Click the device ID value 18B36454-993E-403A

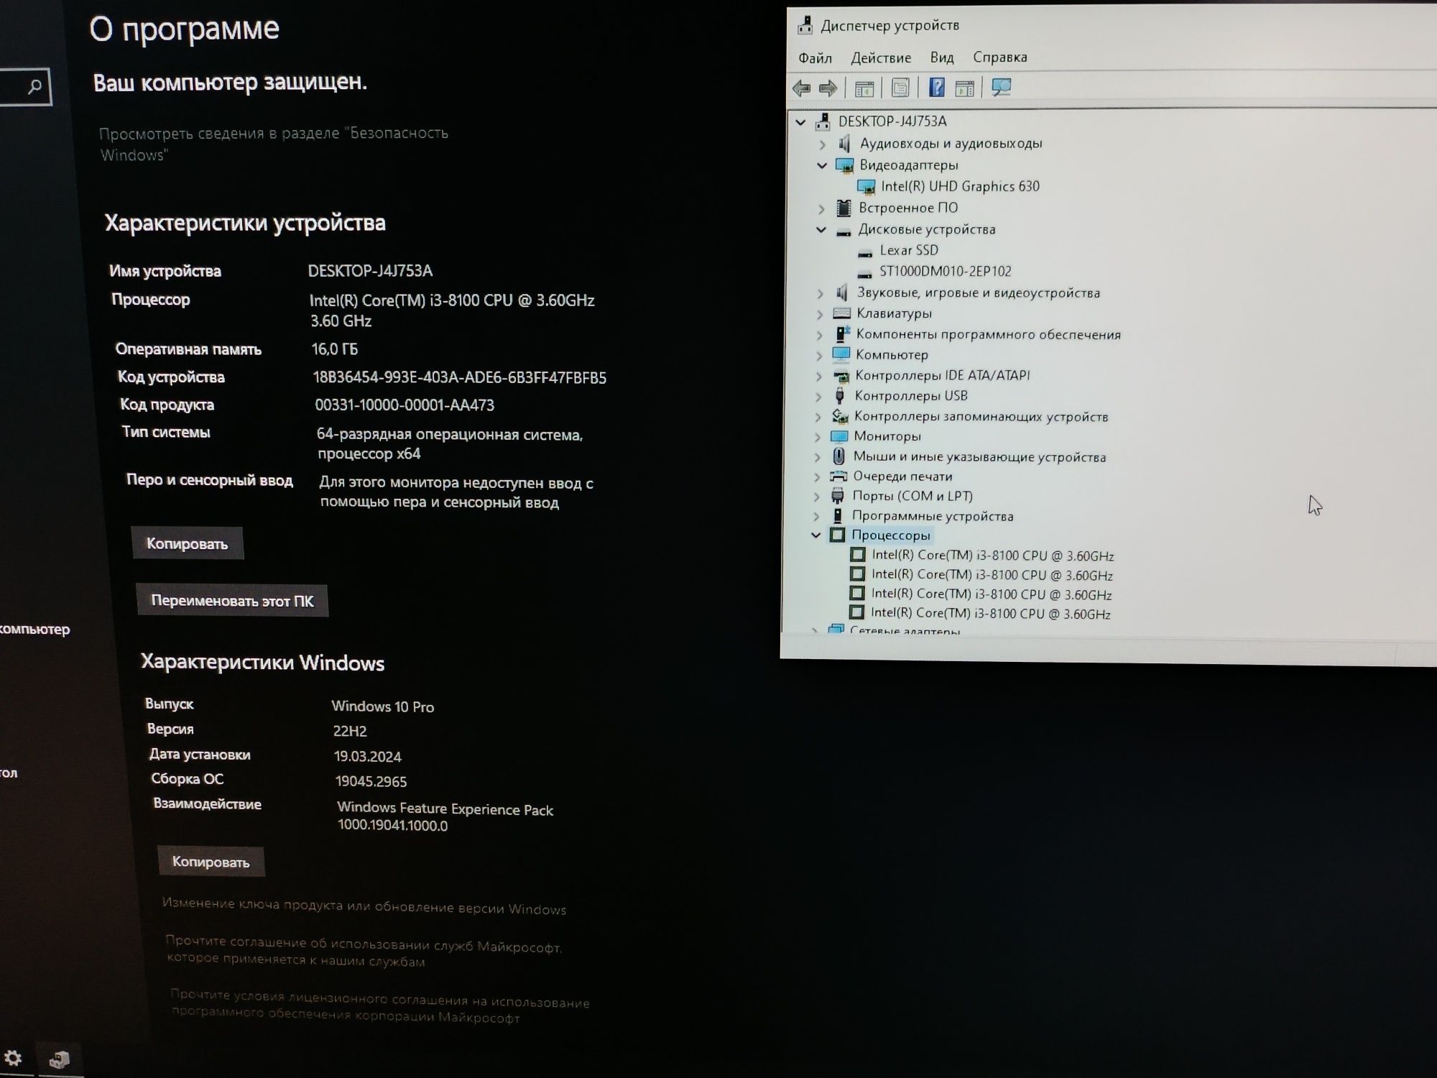tap(460, 377)
